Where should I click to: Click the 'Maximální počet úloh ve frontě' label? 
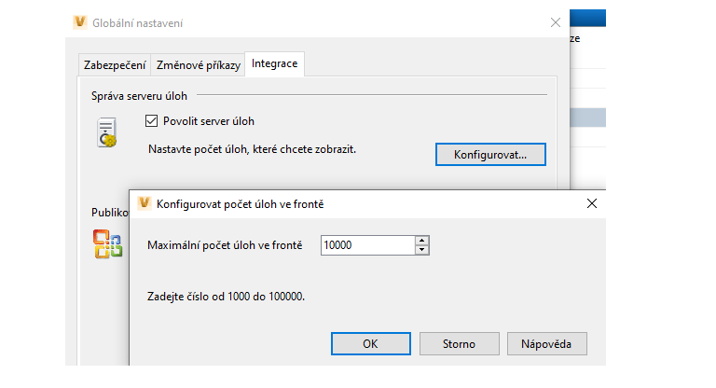225,245
